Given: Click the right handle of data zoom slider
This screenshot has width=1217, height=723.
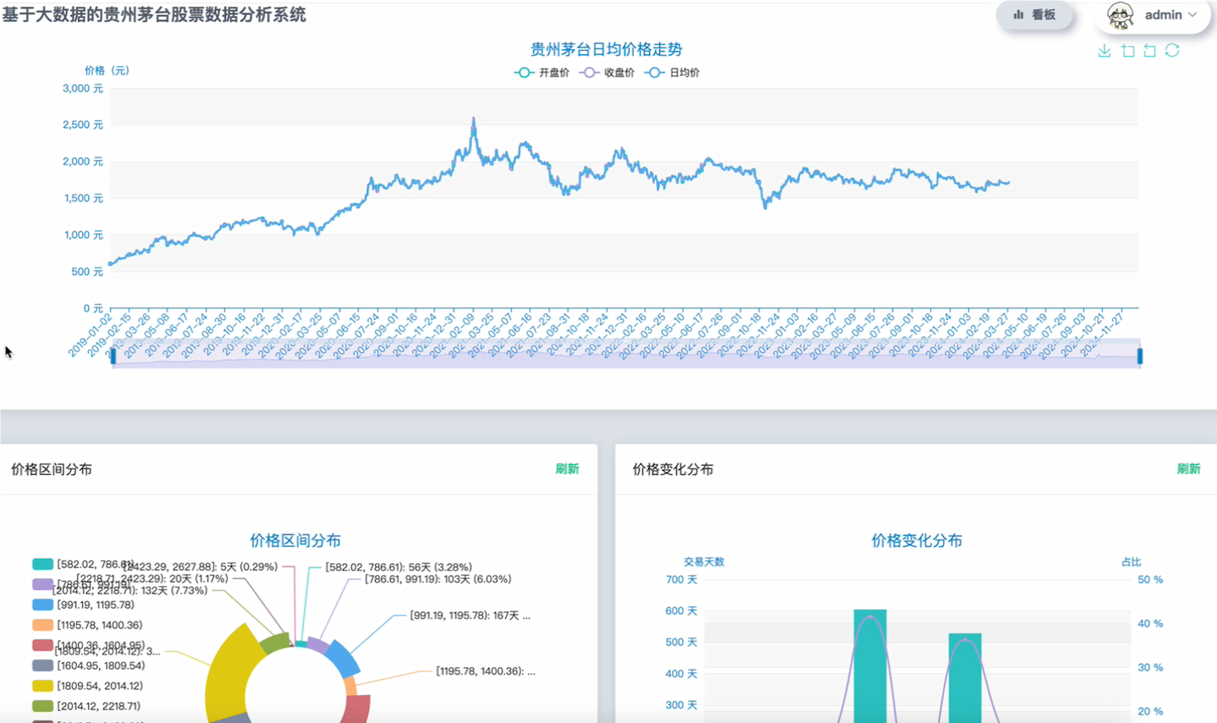Looking at the screenshot, I should [x=1140, y=356].
